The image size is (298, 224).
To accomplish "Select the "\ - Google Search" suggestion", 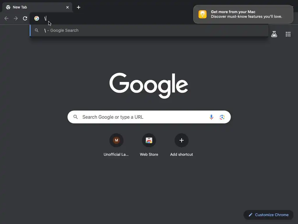I will pos(149,30).
